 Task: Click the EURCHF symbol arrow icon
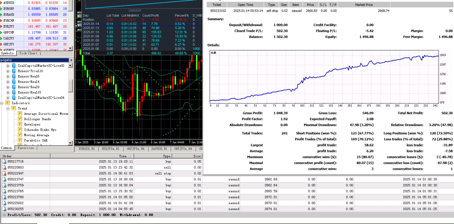pos(1,20)
